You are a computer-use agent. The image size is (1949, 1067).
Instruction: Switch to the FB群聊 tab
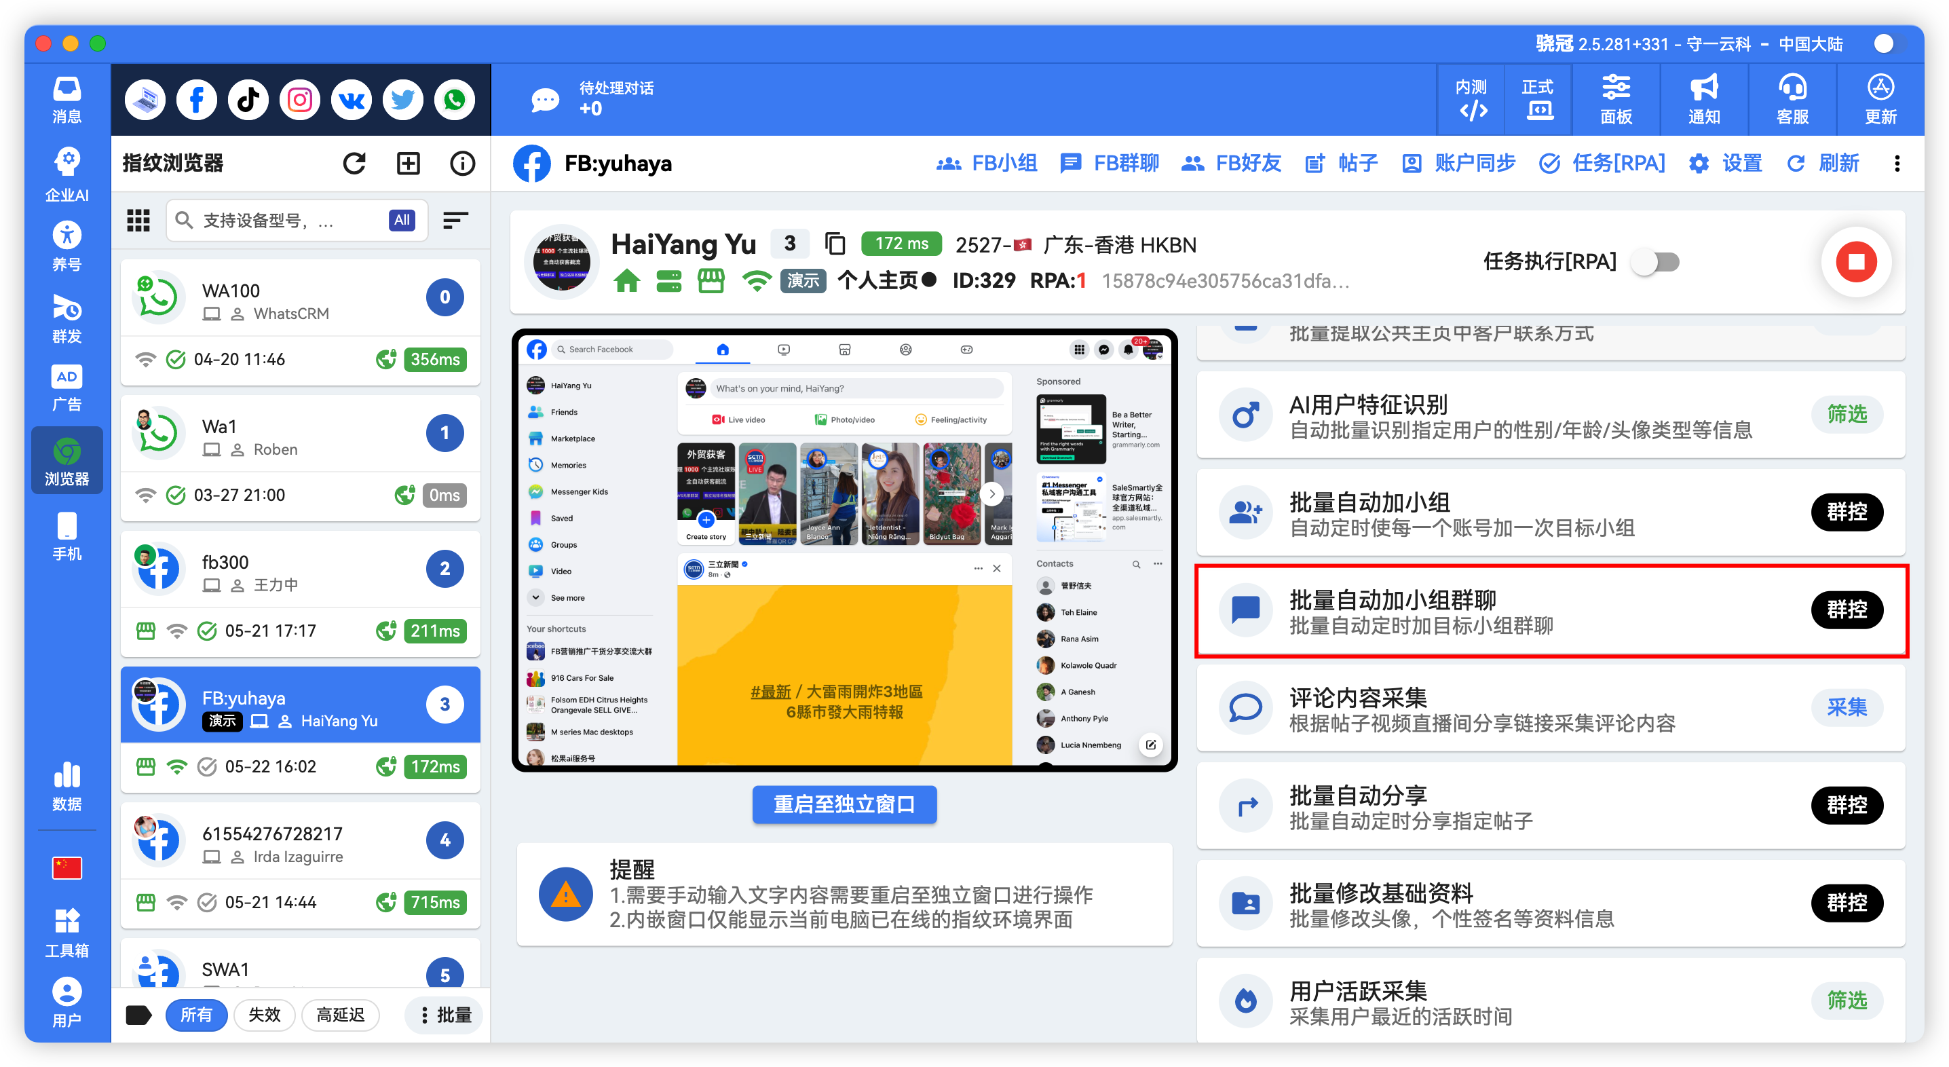[x=1110, y=163]
